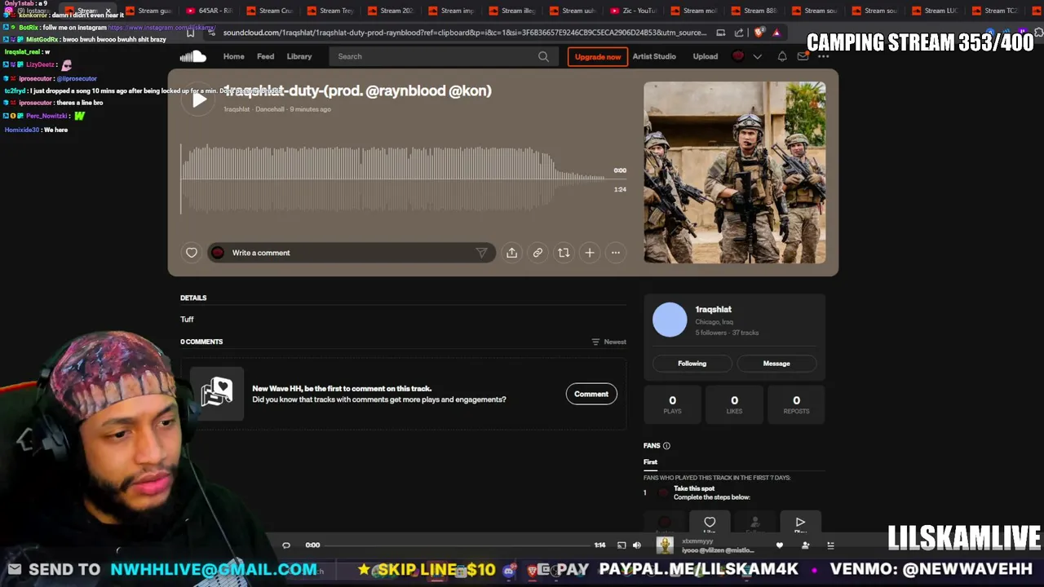Open the 1raqshlat profile avatar
The width and height of the screenshot is (1044, 587).
(x=670, y=320)
